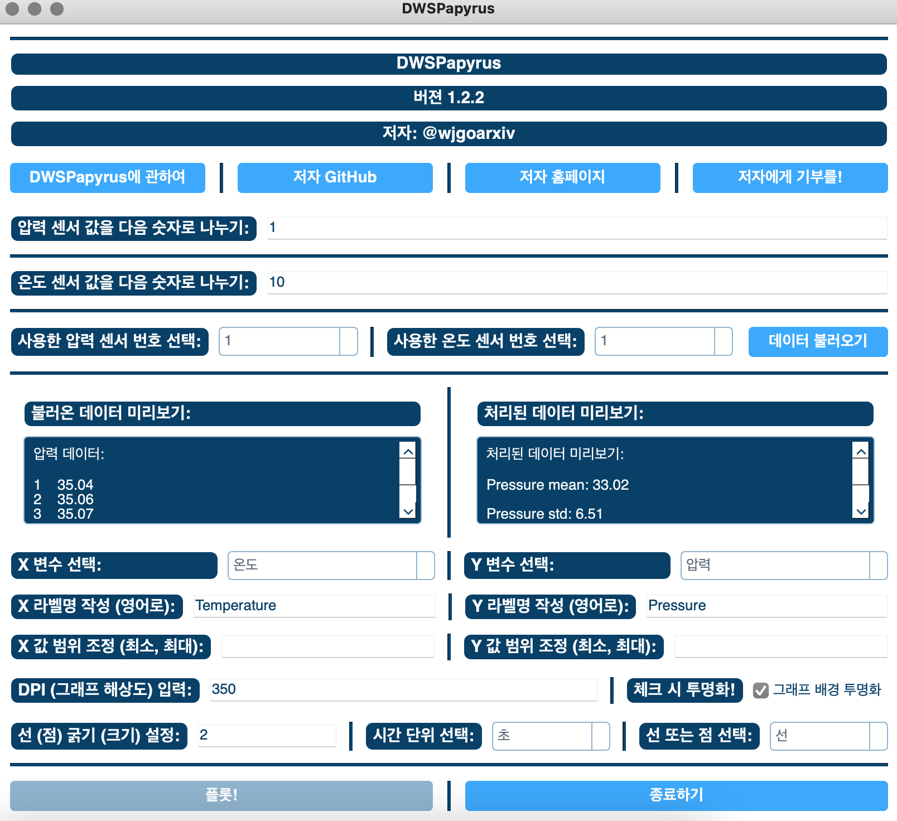Click the 'Y 라벨명 작성 (영어로):' label
This screenshot has width=897, height=821.
coord(550,606)
